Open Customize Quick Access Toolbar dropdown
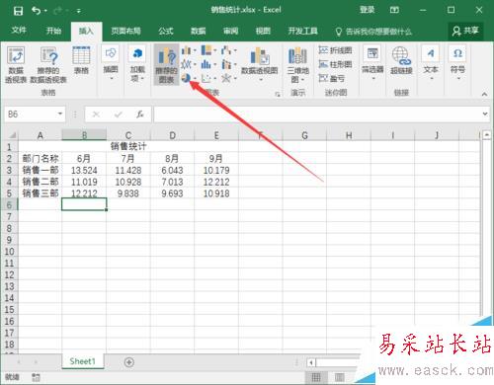Viewport: 494px width, 385px height. tap(79, 11)
